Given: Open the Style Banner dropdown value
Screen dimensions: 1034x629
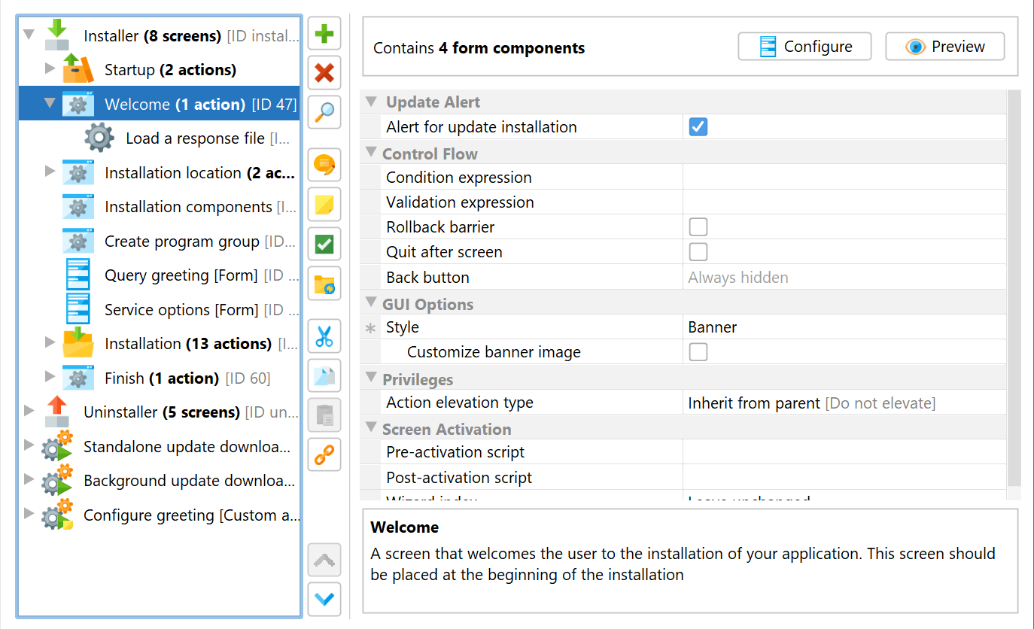Looking at the screenshot, I should pos(844,327).
